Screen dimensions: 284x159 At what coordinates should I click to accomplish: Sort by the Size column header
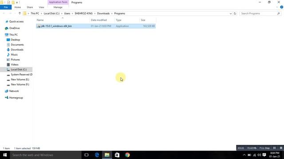pyautogui.click(x=148, y=20)
